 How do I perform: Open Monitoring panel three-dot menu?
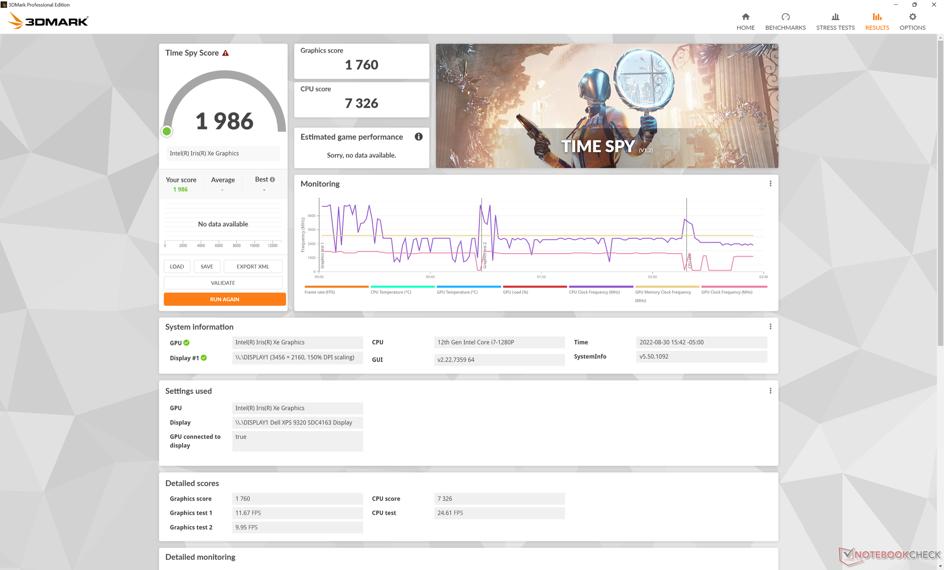click(770, 184)
